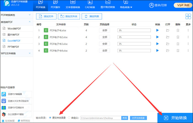
Task: Expand the WPS文件转换 section
Action: point(17,53)
